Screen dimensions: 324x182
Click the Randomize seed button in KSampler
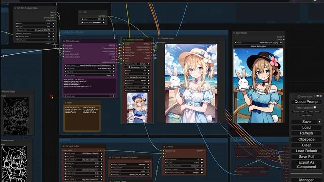click(137, 67)
